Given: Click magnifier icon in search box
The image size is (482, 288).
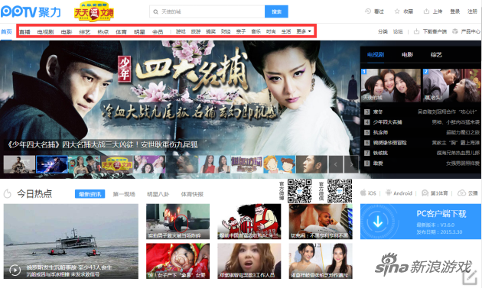Looking at the screenshot, I should coord(156,12).
